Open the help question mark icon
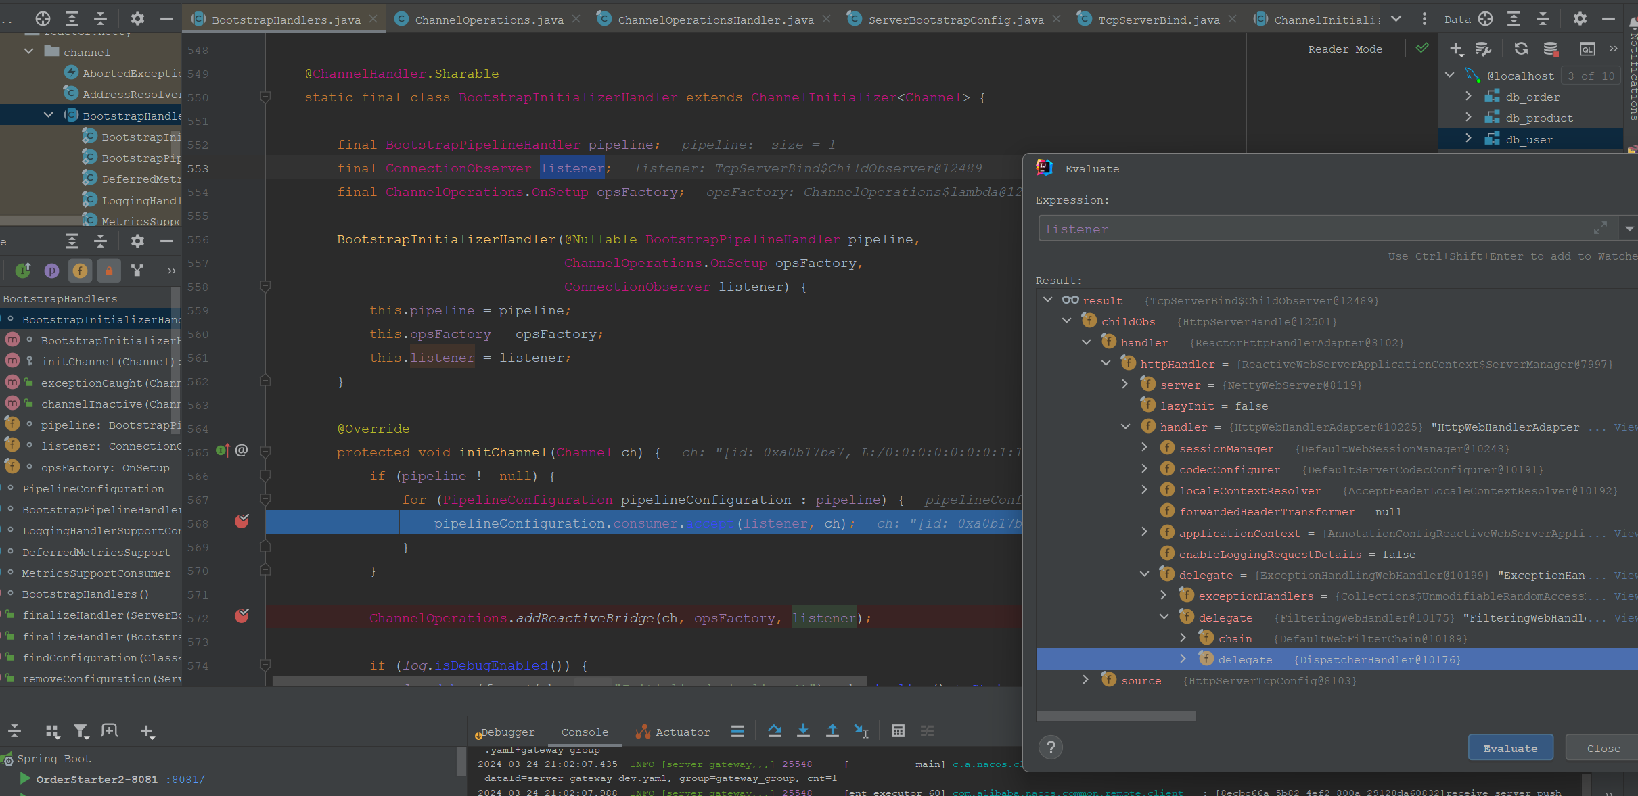The height and width of the screenshot is (796, 1638). [x=1050, y=747]
